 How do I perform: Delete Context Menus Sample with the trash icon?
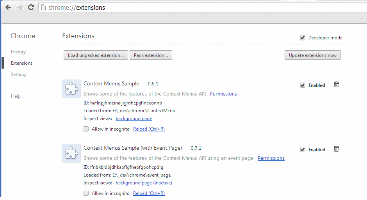pyautogui.click(x=336, y=85)
